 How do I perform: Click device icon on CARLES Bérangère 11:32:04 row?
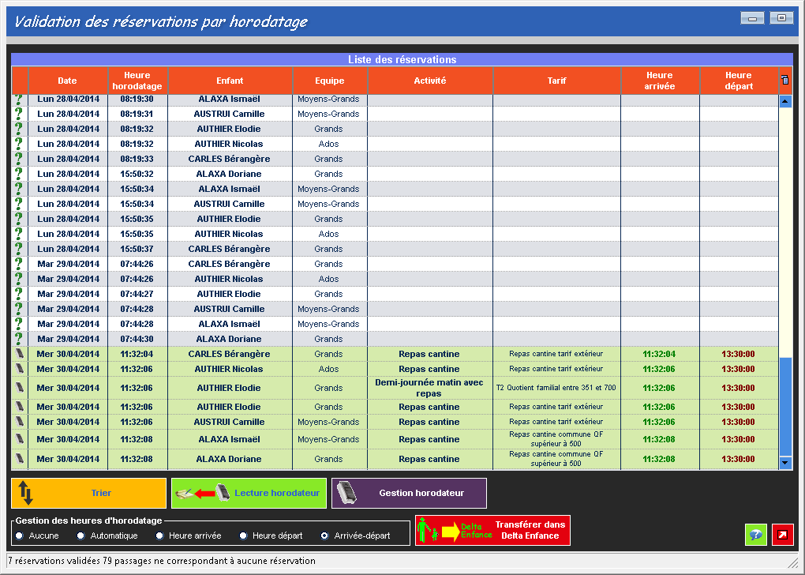[20, 354]
